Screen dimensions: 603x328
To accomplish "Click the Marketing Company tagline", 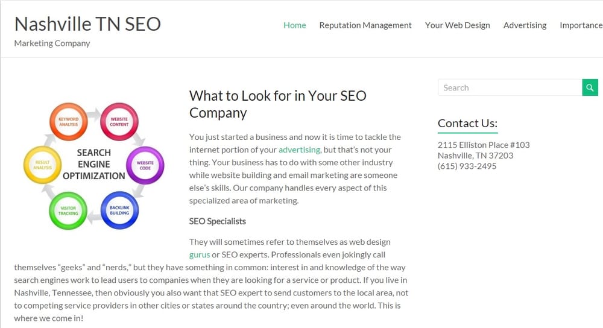I will tap(52, 43).
